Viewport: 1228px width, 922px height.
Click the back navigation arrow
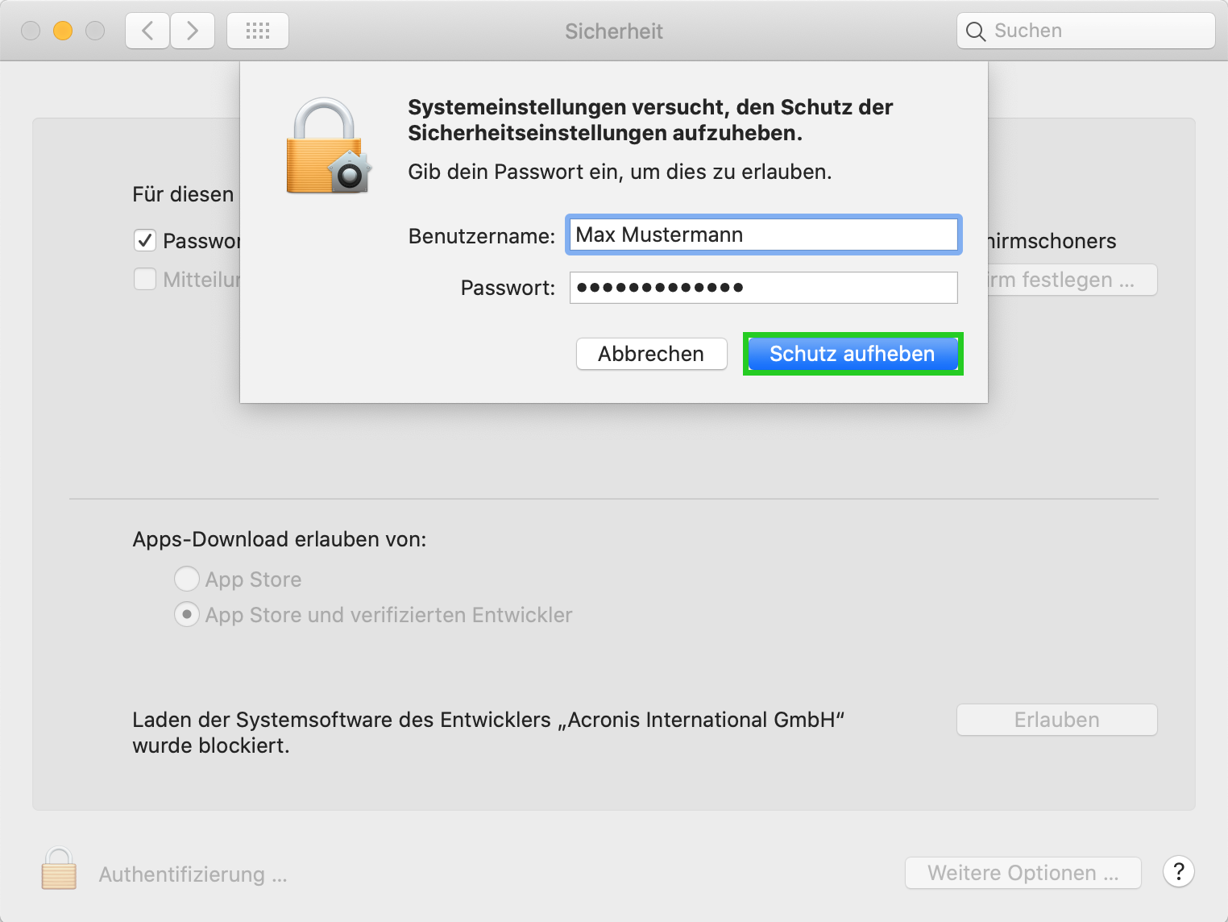point(147,30)
